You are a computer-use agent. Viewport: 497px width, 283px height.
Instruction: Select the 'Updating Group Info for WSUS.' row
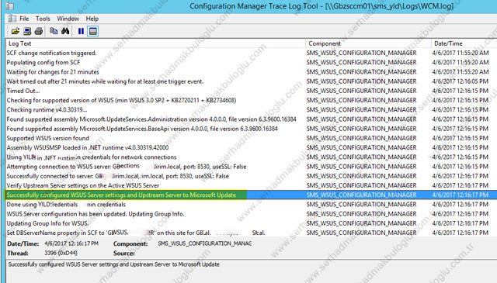(x=252, y=223)
